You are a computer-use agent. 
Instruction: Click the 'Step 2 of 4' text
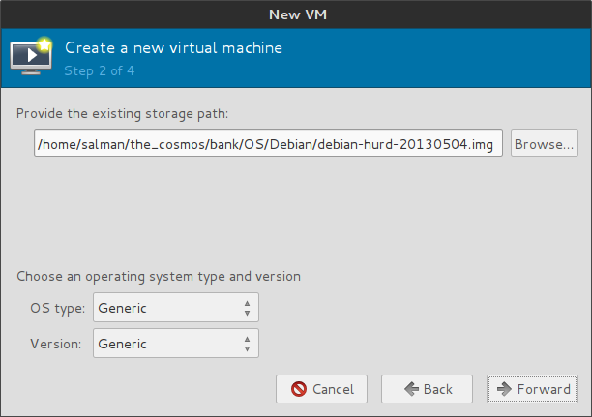100,70
